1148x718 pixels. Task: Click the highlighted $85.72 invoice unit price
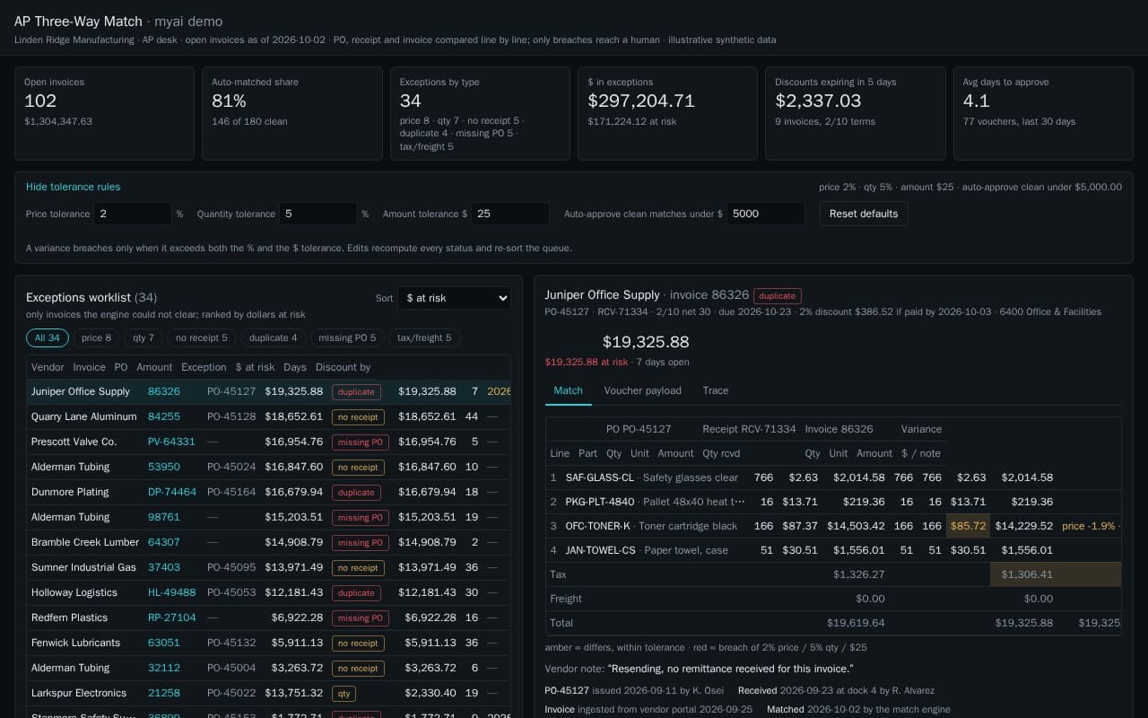pos(968,526)
